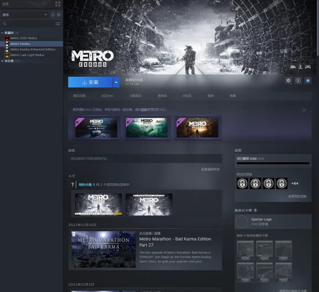Click the single-player person icon on banner
319x292 pixels.
coord(300,67)
